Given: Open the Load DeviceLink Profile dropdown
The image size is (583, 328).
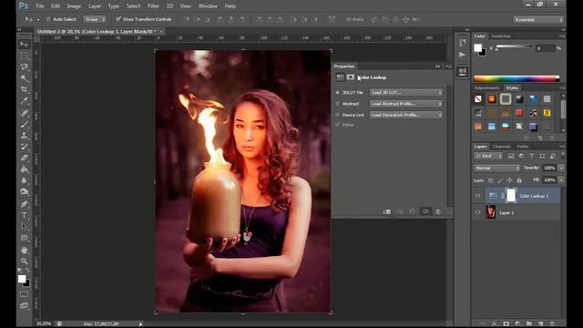Looking at the screenshot, I should pos(406,115).
